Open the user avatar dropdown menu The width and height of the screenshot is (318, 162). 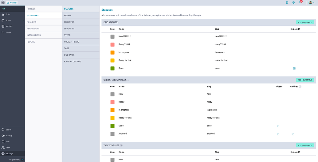pos(312,2)
